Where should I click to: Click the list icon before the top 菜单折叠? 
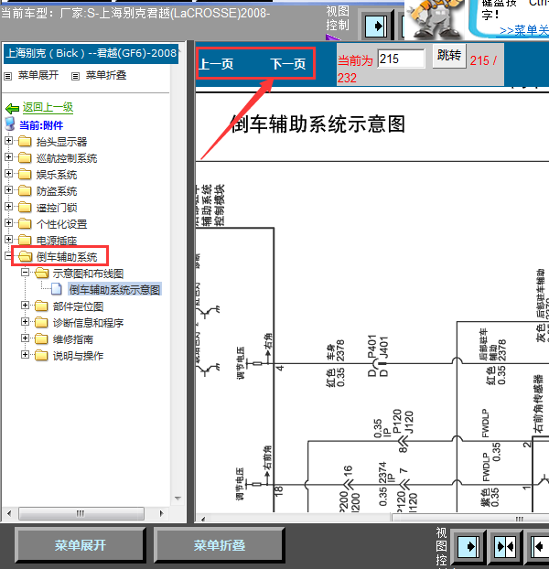point(75,76)
